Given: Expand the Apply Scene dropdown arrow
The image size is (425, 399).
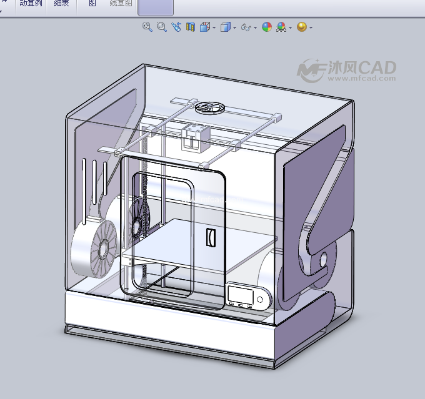Looking at the screenshot, I should (290, 27).
